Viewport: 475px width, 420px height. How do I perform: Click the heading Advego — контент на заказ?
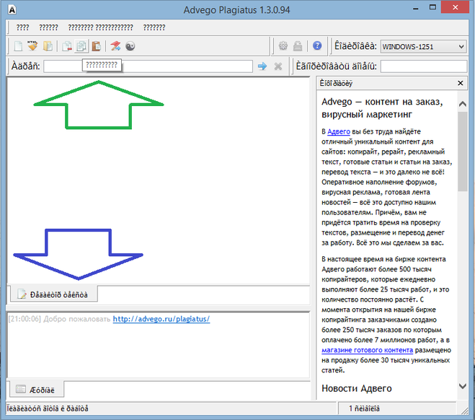tap(382, 108)
